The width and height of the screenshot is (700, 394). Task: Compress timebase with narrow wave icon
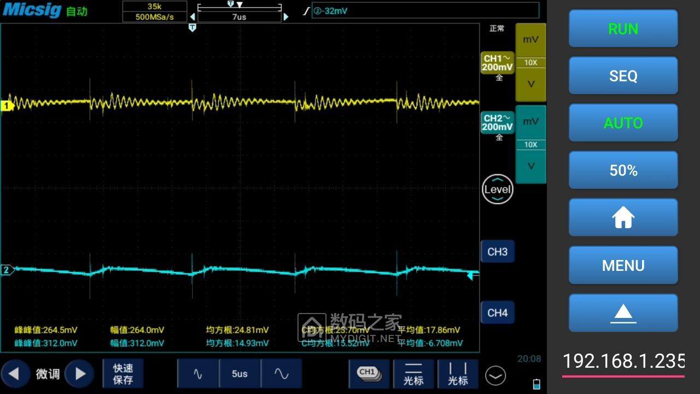[198, 374]
